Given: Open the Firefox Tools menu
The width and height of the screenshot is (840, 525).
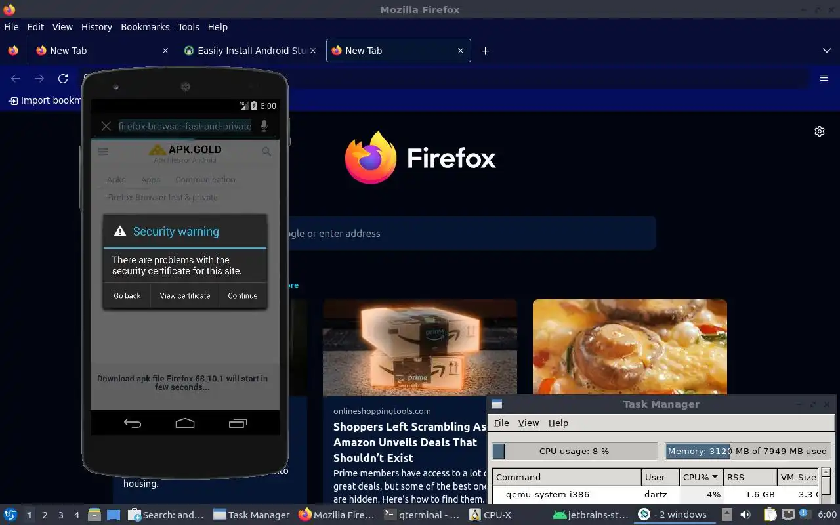Looking at the screenshot, I should [x=188, y=27].
